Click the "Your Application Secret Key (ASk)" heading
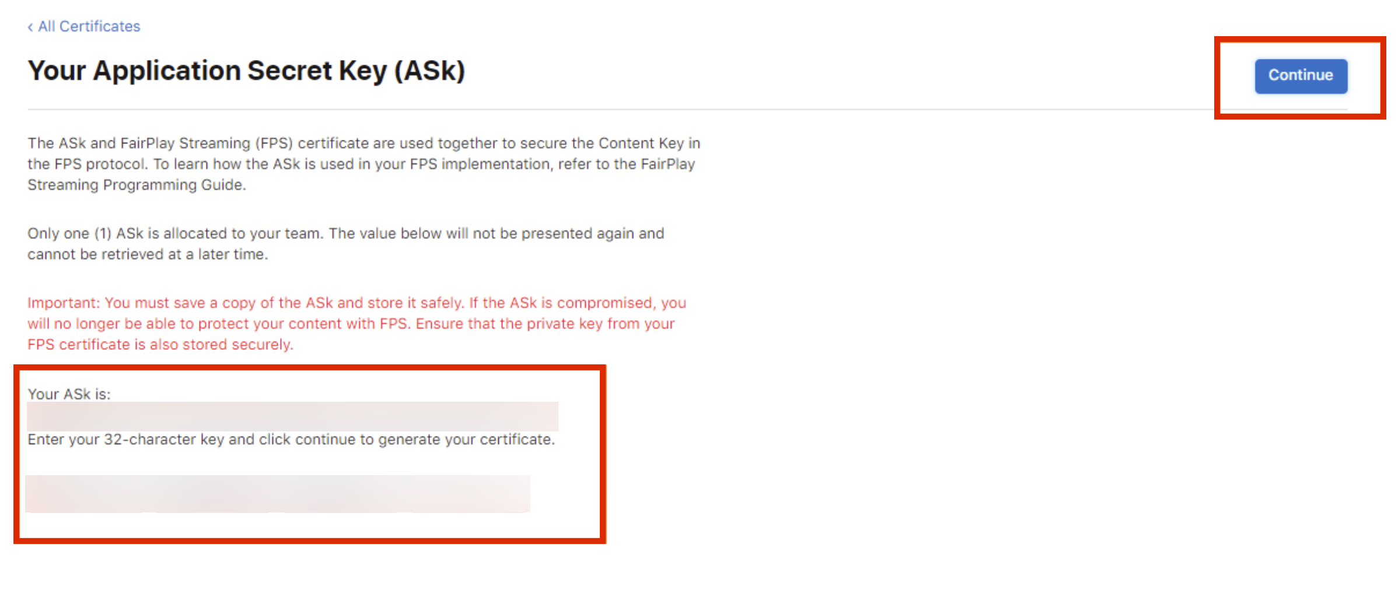 [x=246, y=71]
